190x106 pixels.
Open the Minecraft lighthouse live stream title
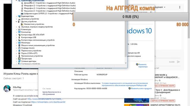coord(167,76)
